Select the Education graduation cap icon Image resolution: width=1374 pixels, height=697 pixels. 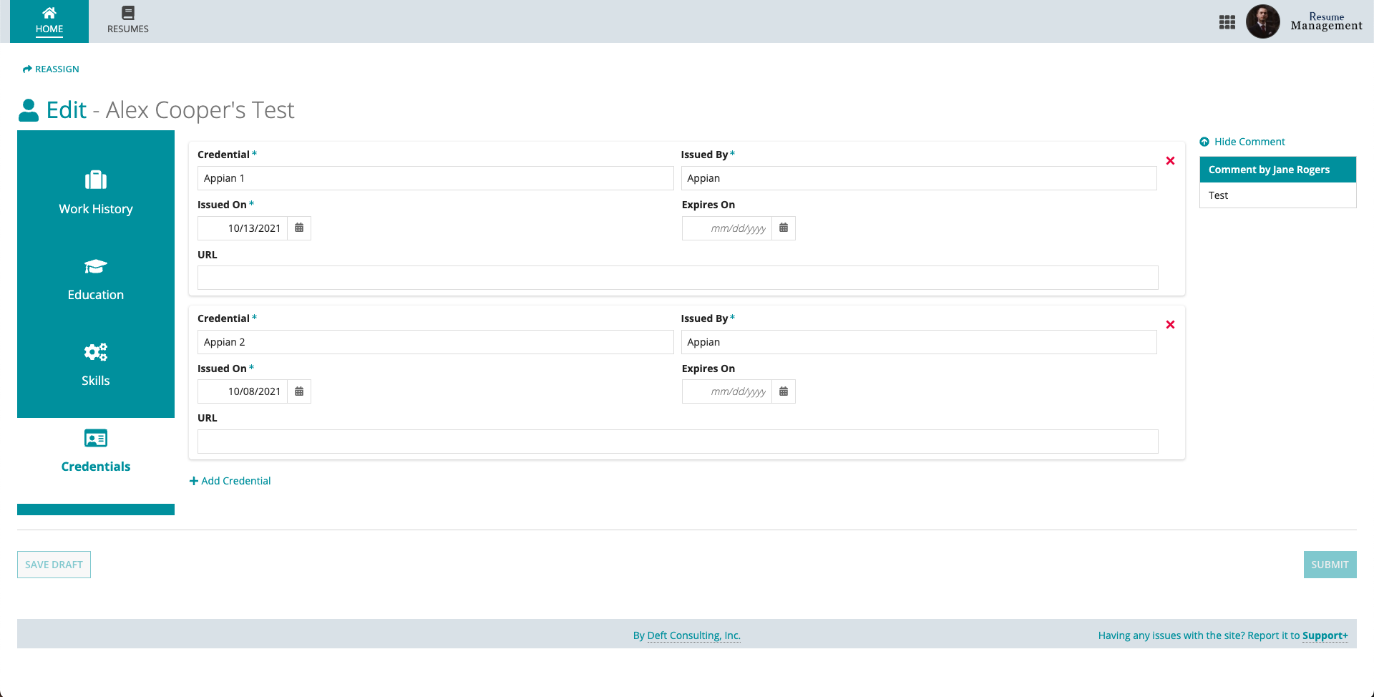[96, 266]
